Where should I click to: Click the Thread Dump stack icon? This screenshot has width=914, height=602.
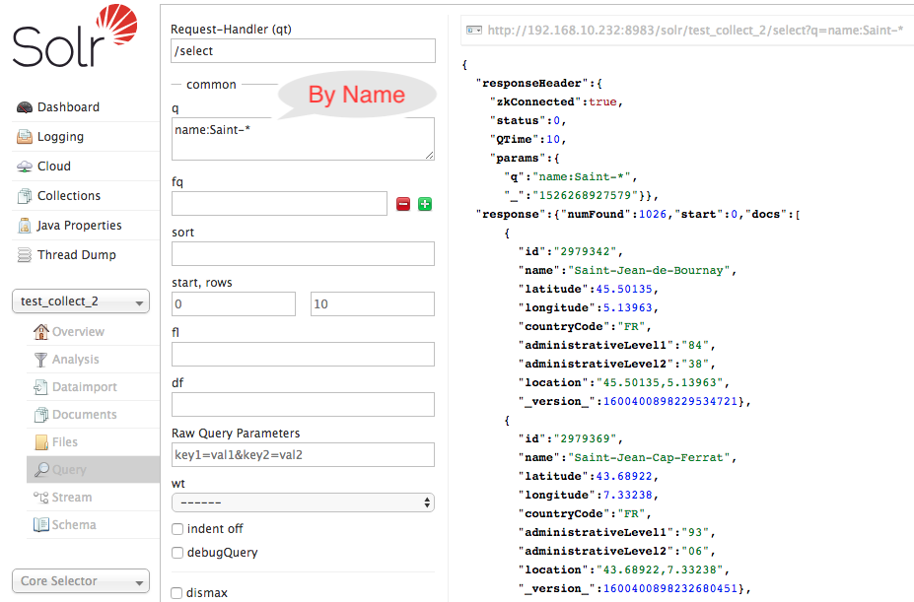click(x=25, y=255)
